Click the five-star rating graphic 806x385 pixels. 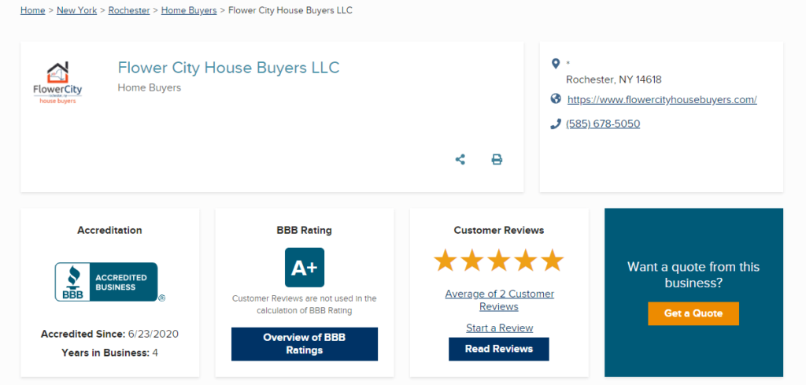pos(499,260)
